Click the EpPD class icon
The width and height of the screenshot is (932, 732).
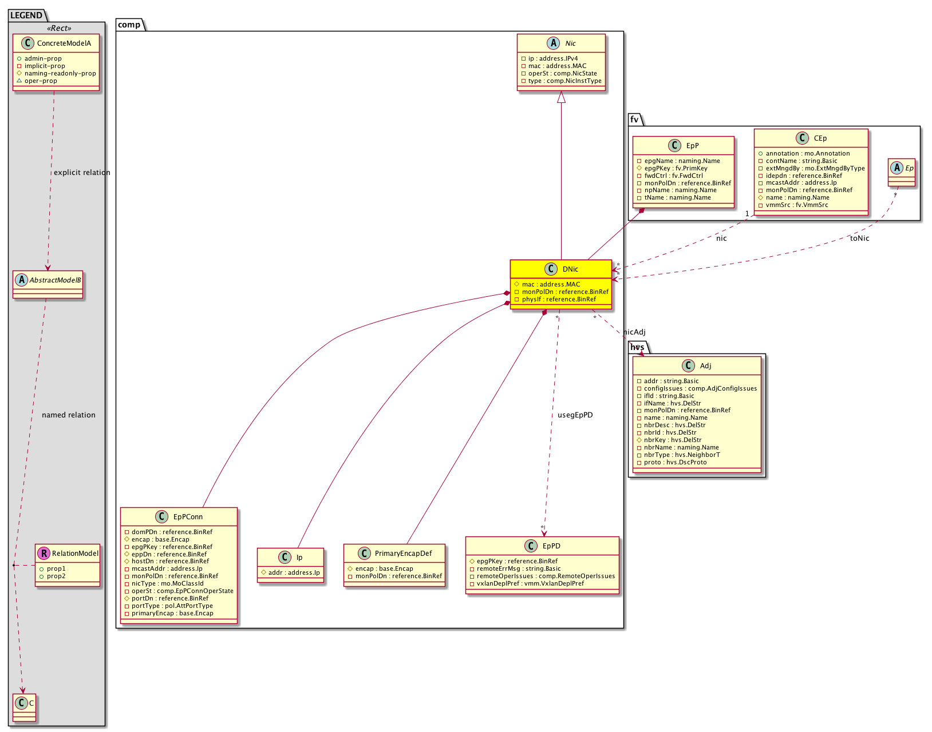tap(531, 546)
